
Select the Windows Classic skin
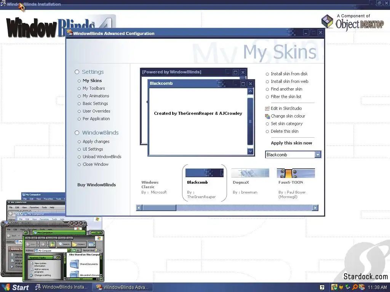154,187
